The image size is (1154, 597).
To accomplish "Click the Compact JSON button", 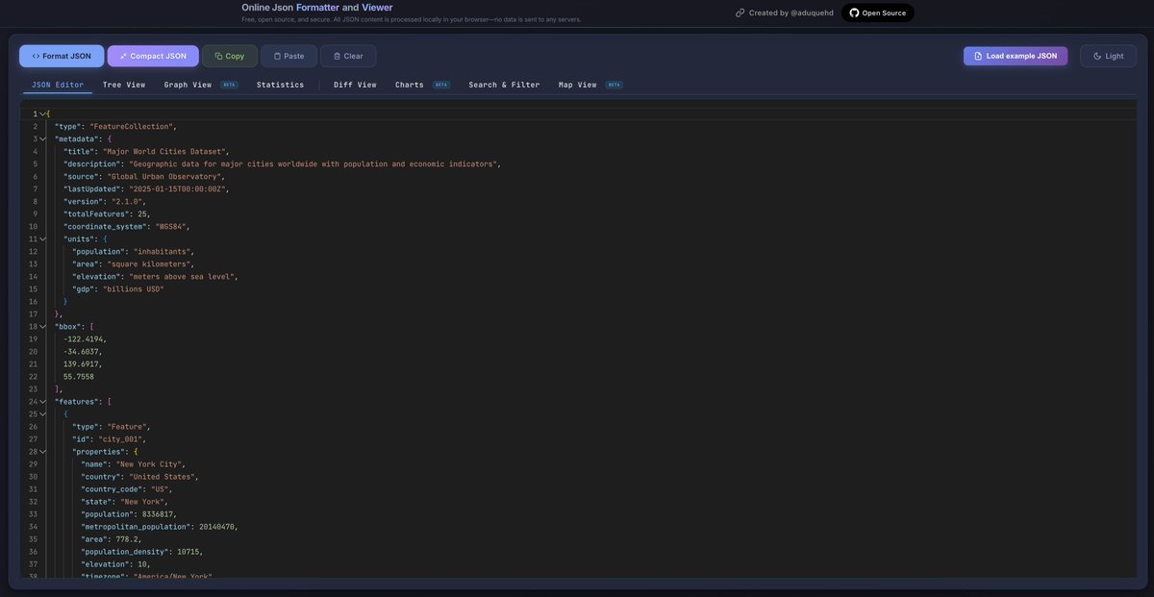I will pos(153,56).
